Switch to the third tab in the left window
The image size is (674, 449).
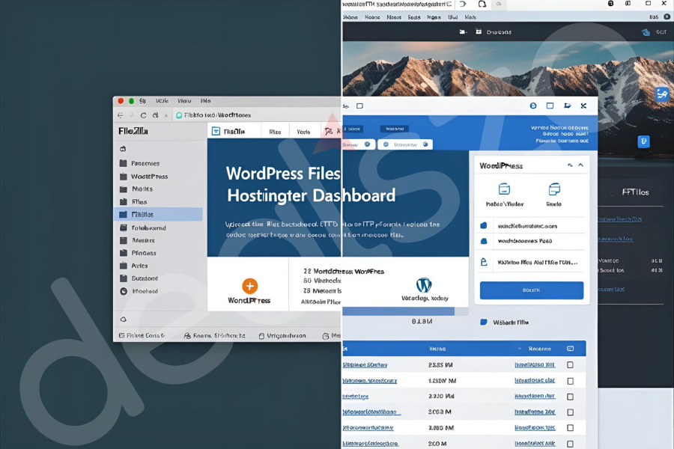pos(303,132)
